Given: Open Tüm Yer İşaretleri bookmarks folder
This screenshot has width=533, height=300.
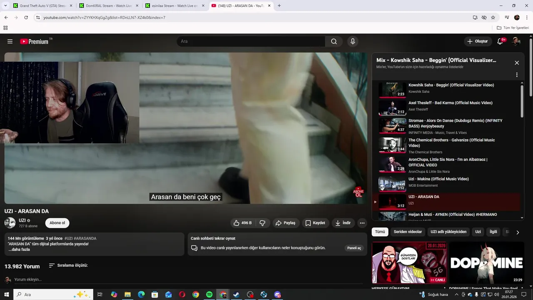Looking at the screenshot, I should 513,28.
